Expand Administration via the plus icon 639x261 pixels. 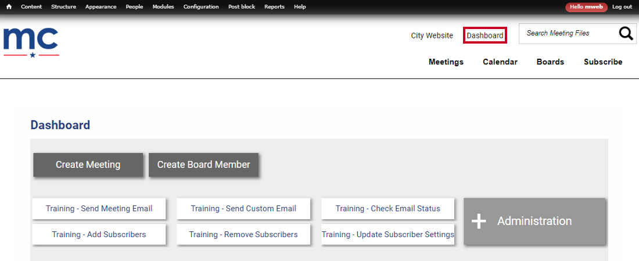pyautogui.click(x=479, y=221)
